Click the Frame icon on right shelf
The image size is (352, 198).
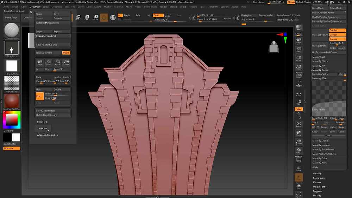coord(298,124)
